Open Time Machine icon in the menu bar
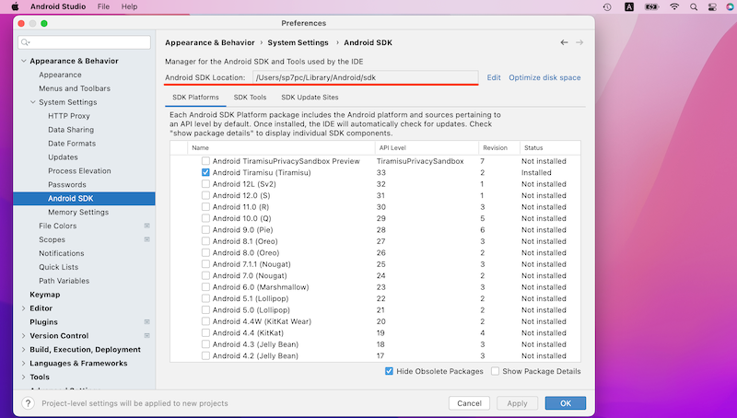This screenshot has width=737, height=418. [607, 6]
